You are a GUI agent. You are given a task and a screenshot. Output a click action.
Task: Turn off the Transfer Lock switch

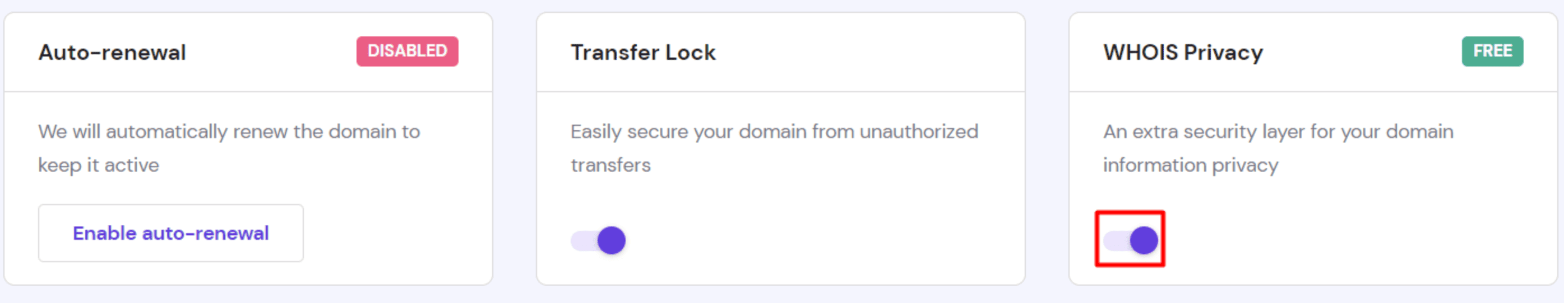click(x=598, y=240)
